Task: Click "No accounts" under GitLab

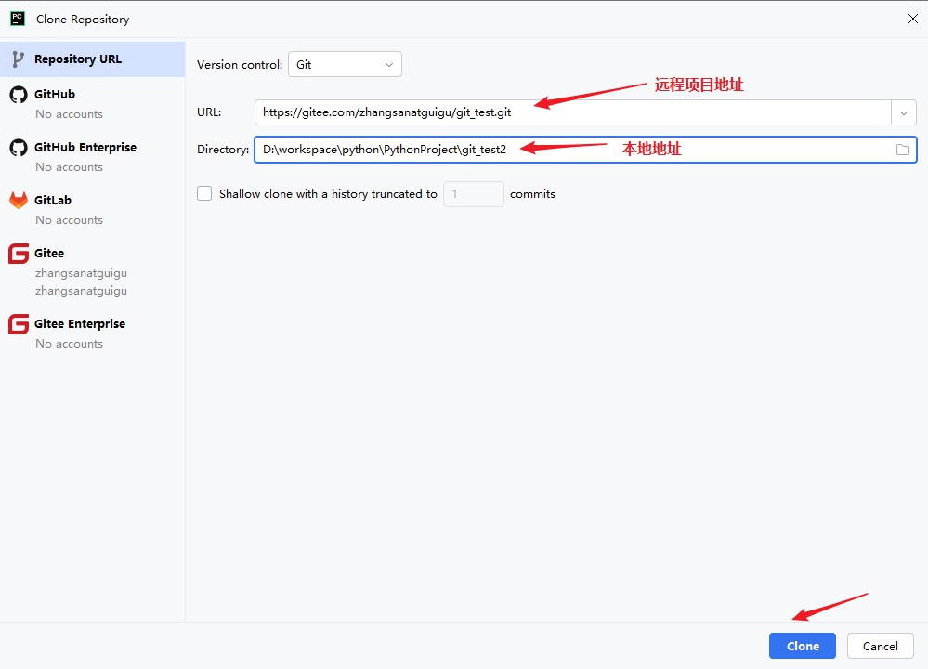Action: [x=70, y=220]
